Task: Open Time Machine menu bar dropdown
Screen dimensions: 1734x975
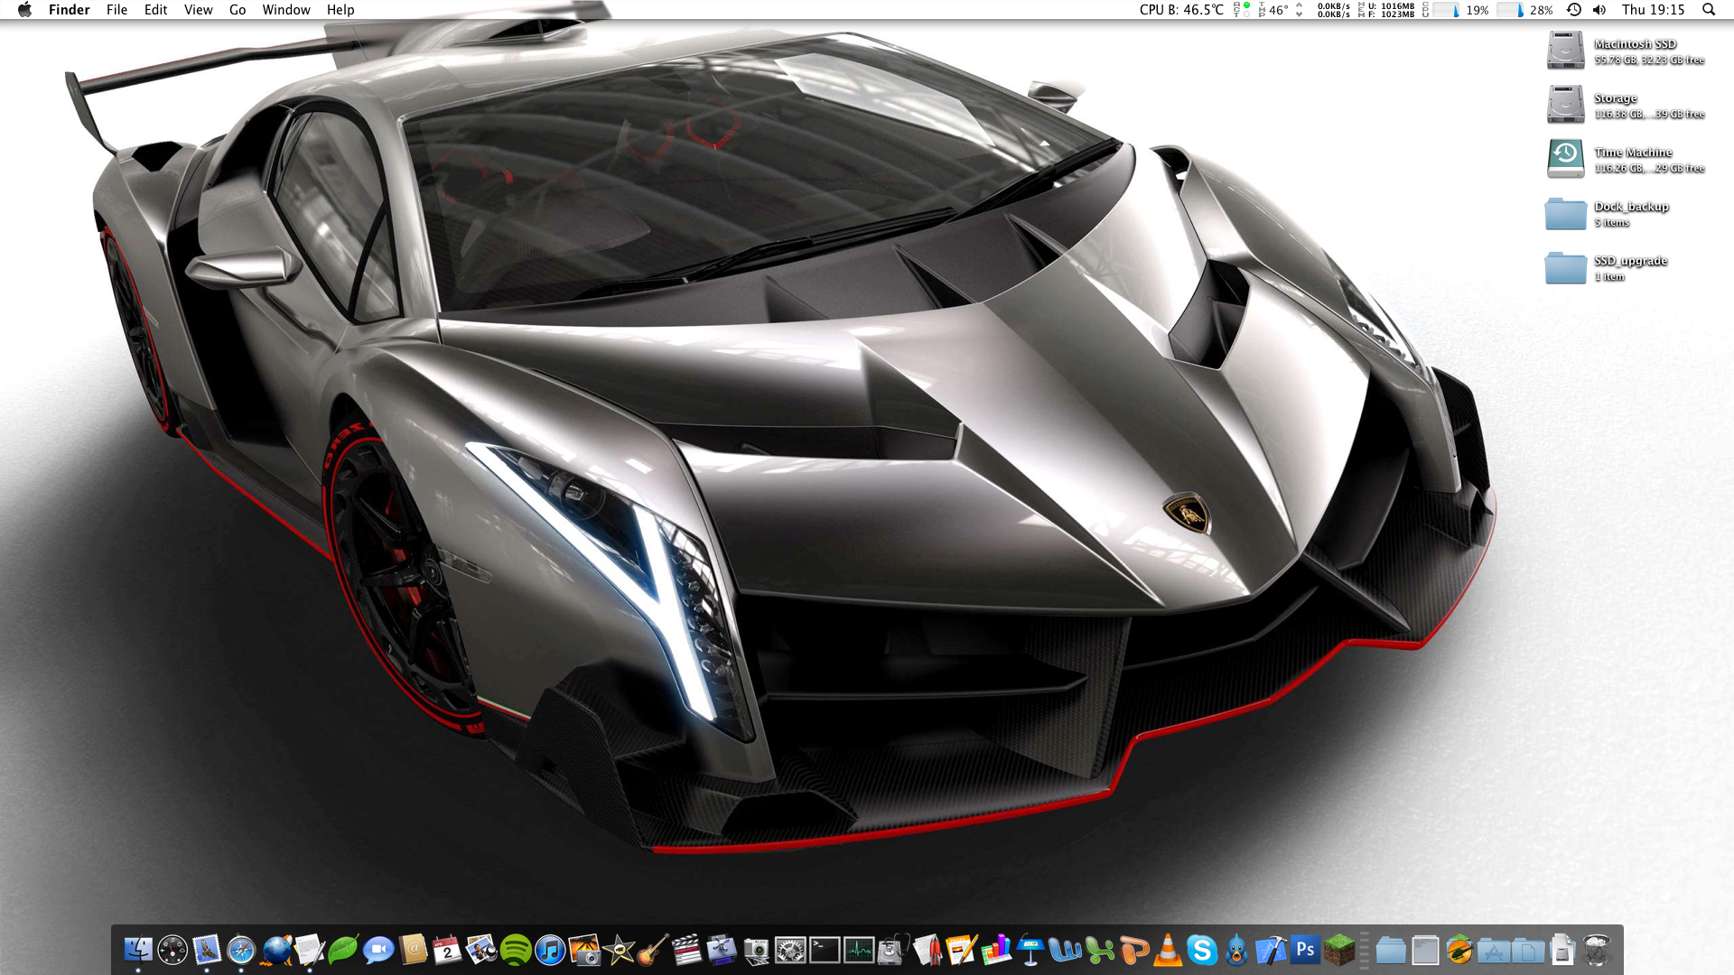Action: [1574, 10]
